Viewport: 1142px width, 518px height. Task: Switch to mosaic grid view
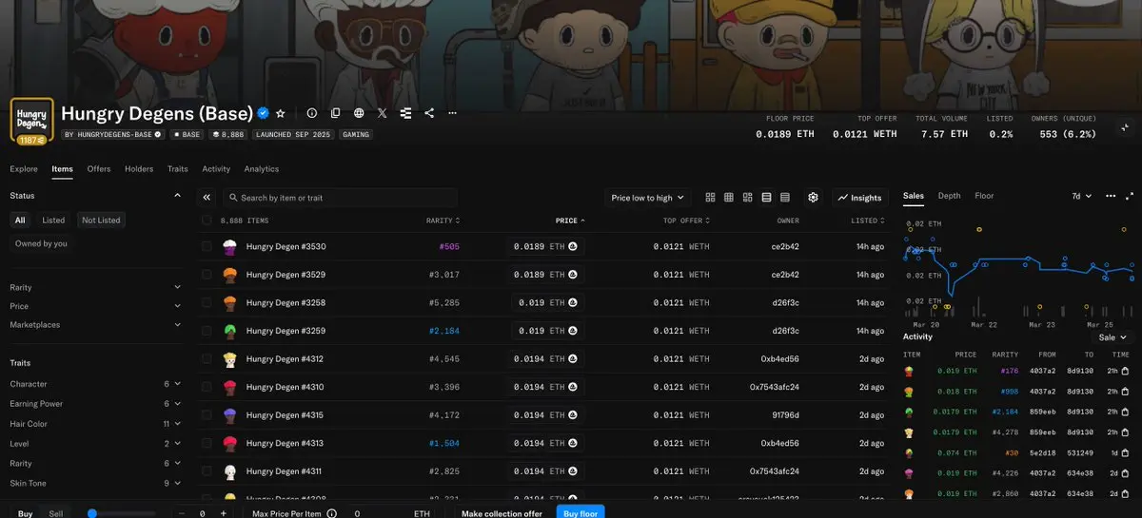point(748,198)
